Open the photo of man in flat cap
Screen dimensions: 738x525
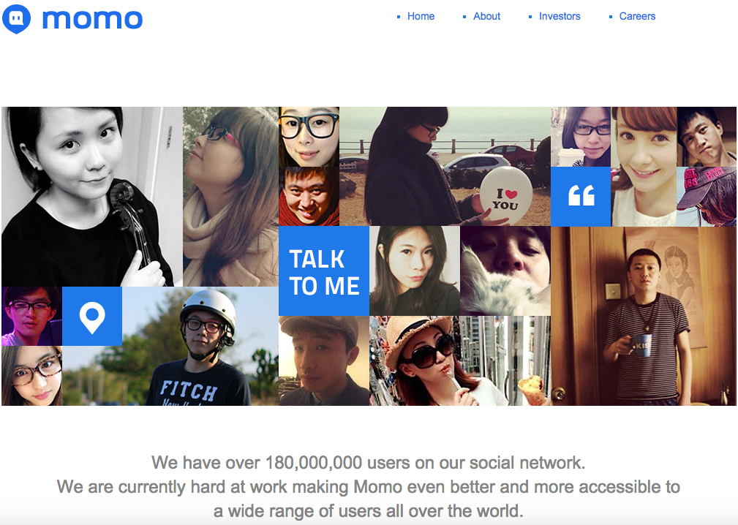pyautogui.click(x=324, y=360)
